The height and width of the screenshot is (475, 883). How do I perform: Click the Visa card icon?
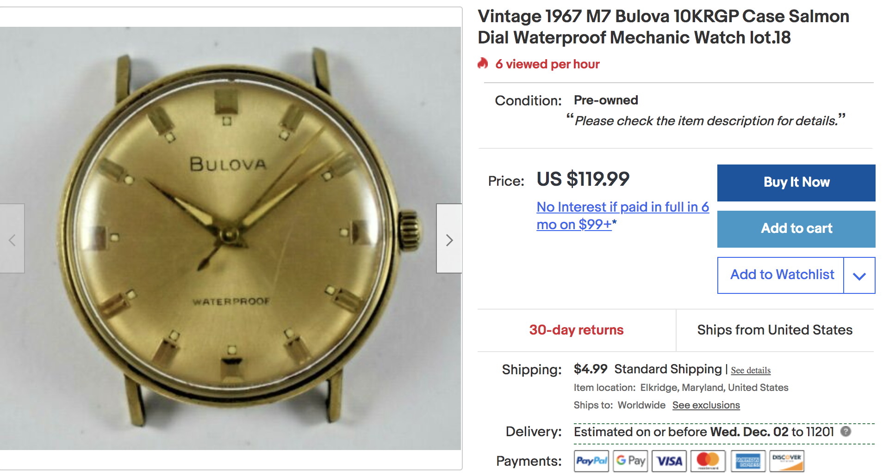tap(669, 461)
